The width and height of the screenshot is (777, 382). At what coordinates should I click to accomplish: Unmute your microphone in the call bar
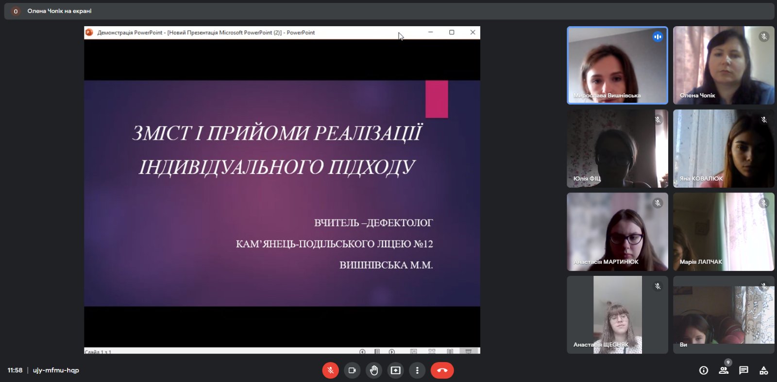330,370
